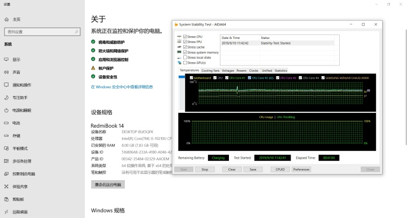Click the Save button in AIDA64
This screenshot has width=407, height=218.
(253, 169)
